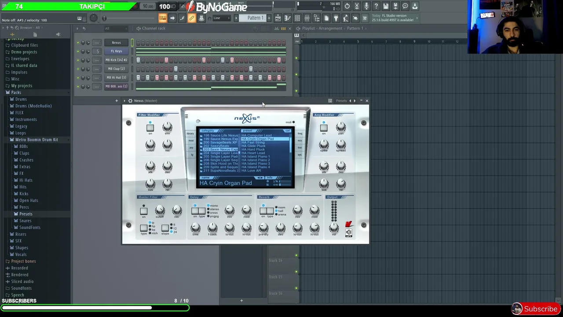Click the Master Filter slope button
This screenshot has height=317, width=563.
point(165,228)
